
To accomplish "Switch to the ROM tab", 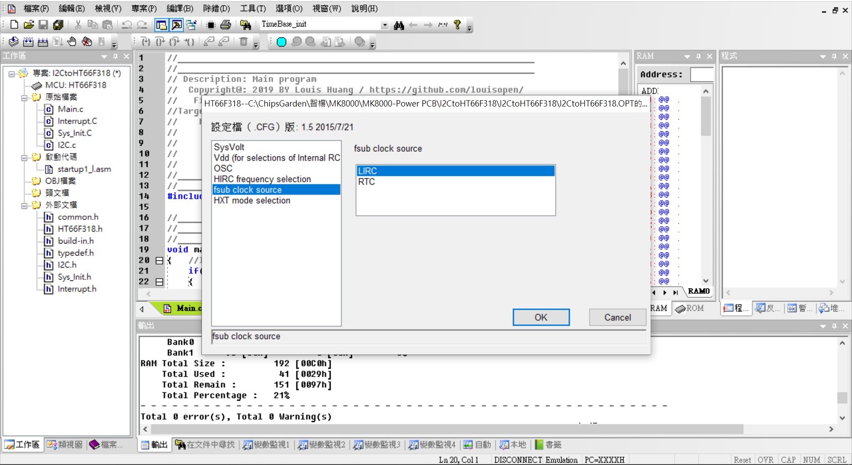I will point(690,308).
